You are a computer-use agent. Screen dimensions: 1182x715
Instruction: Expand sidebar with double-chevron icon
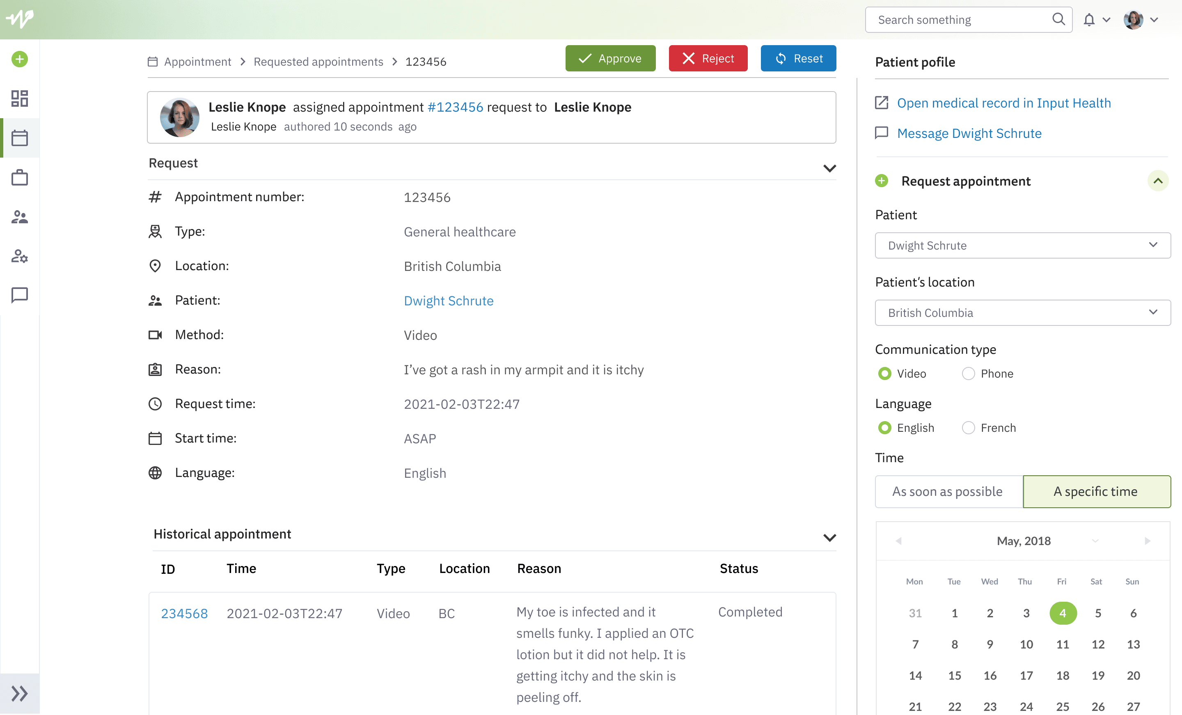pos(20,693)
